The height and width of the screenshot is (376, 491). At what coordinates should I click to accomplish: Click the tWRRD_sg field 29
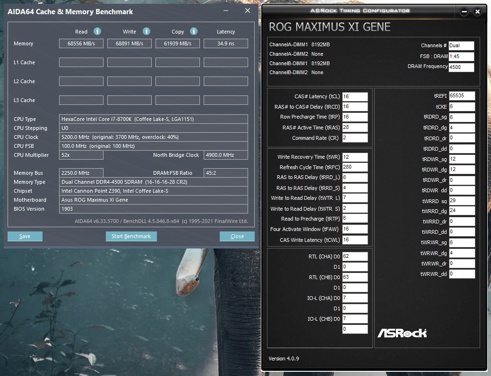462,201
